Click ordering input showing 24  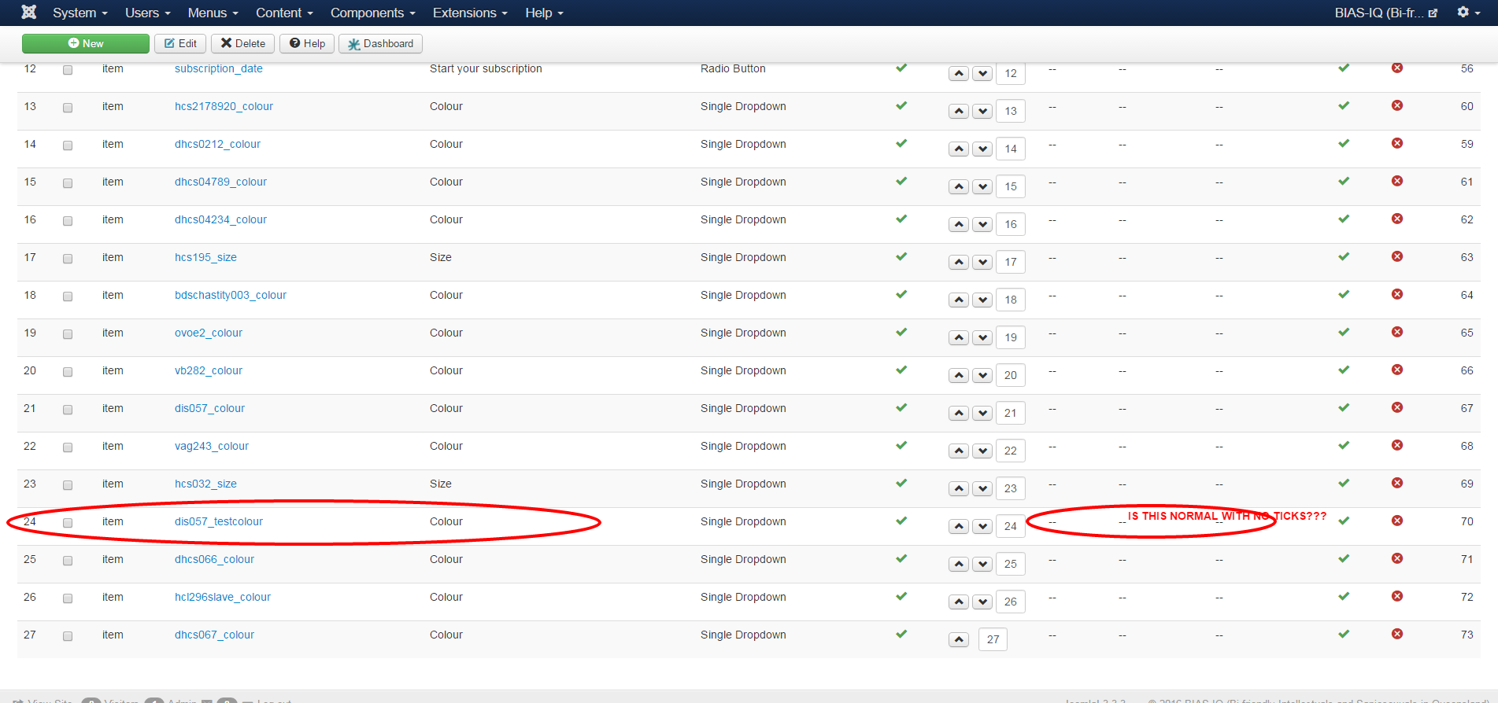tap(1011, 526)
